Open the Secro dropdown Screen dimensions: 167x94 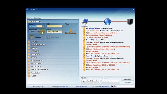tap(61, 32)
